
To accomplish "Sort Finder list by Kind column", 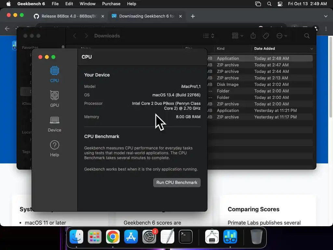I will tap(233, 49).
